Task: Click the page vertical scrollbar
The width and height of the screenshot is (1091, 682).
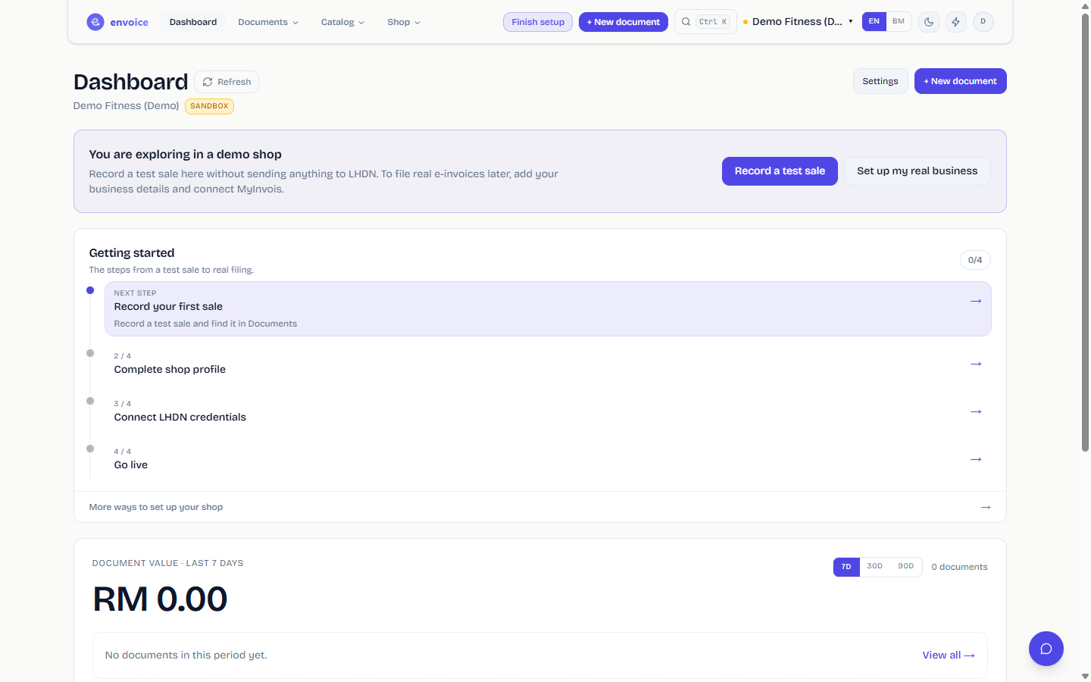Action: coord(1085,231)
